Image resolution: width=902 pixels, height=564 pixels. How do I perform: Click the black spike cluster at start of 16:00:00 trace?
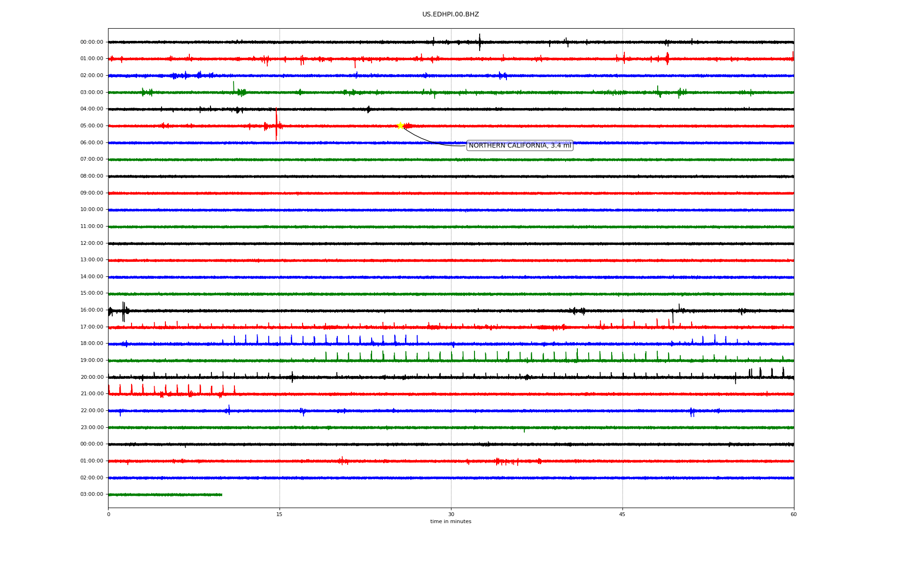click(x=124, y=311)
